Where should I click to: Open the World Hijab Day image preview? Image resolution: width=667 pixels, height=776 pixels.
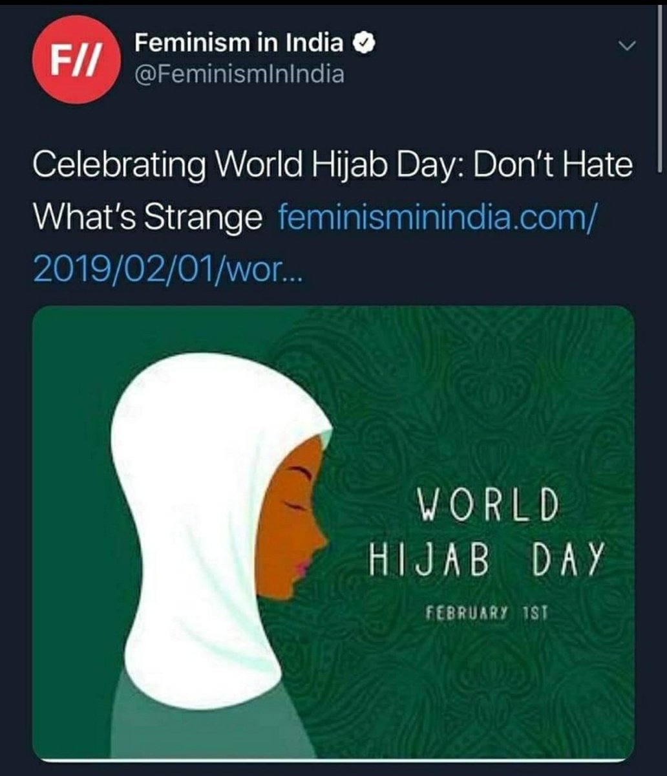333,533
